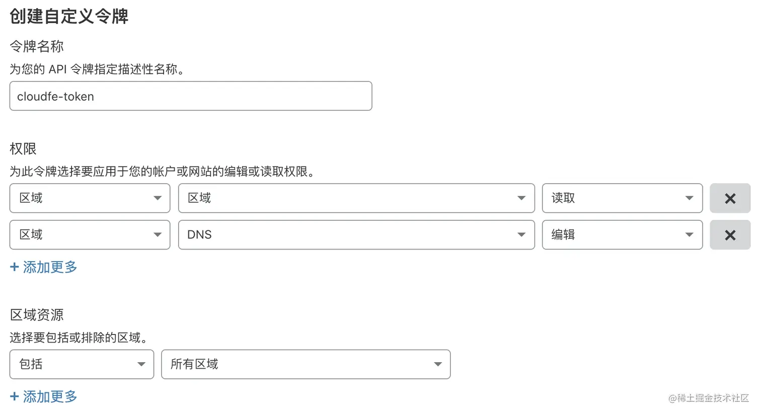Screen dimensions: 761x415
Task: Open the 编辑 permission level dropdown
Action: [622, 235]
